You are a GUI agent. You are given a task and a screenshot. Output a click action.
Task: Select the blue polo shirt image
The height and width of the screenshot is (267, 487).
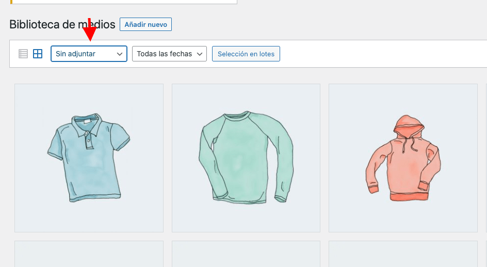[x=89, y=158]
